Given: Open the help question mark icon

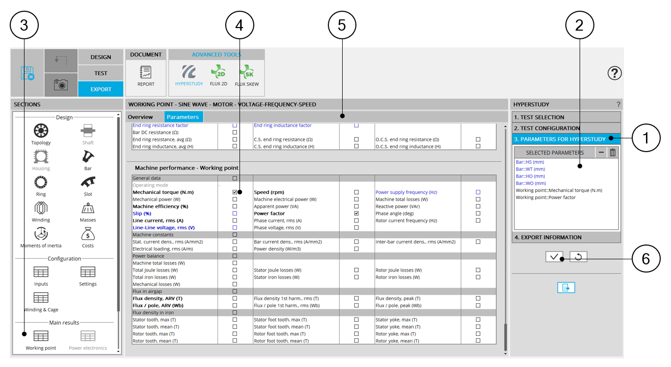Looking at the screenshot, I should coord(614,74).
